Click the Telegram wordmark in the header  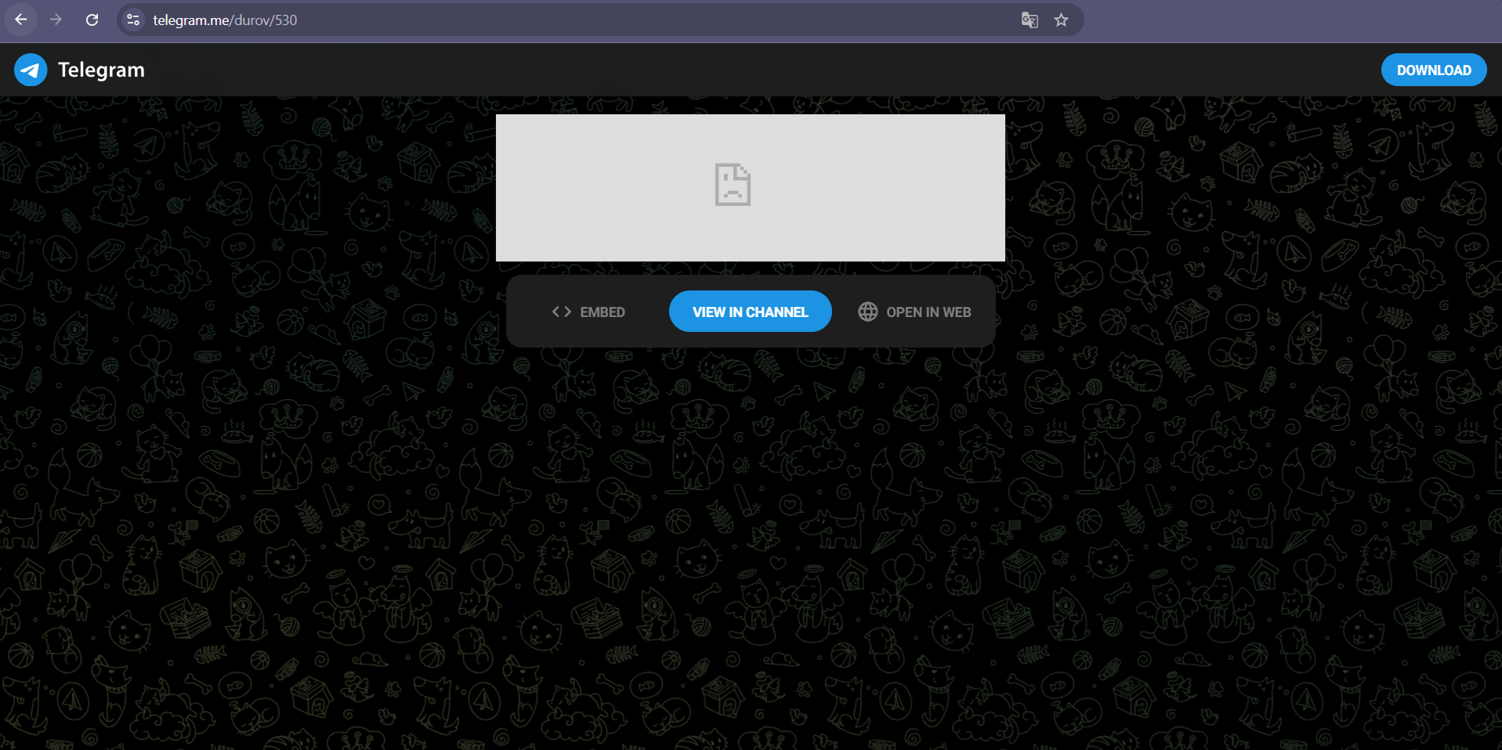[x=101, y=70]
